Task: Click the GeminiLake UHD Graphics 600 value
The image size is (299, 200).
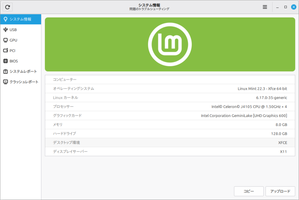Action: pos(244,116)
